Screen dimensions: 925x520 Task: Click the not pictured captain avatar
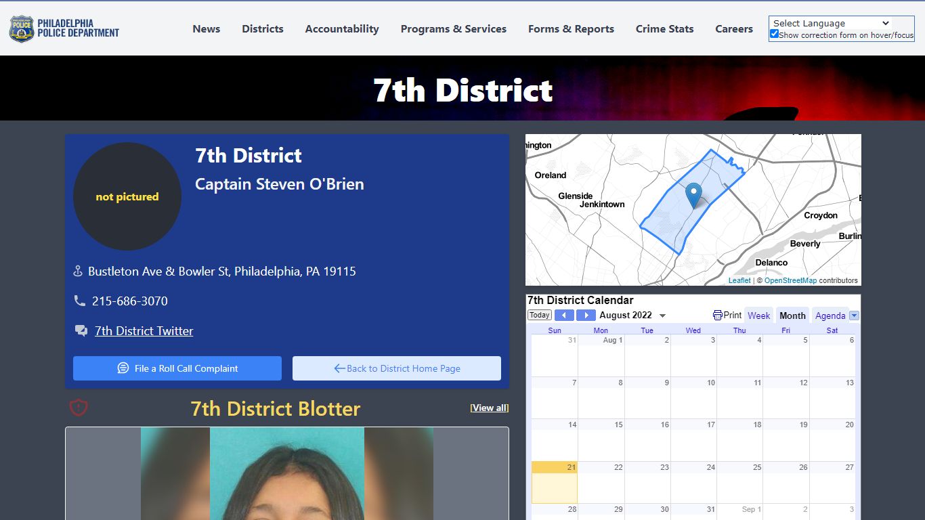click(x=127, y=196)
